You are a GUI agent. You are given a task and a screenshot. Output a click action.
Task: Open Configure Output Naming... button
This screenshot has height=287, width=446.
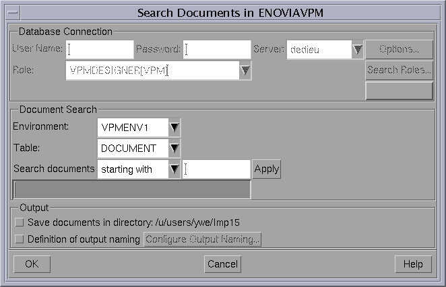202,239
